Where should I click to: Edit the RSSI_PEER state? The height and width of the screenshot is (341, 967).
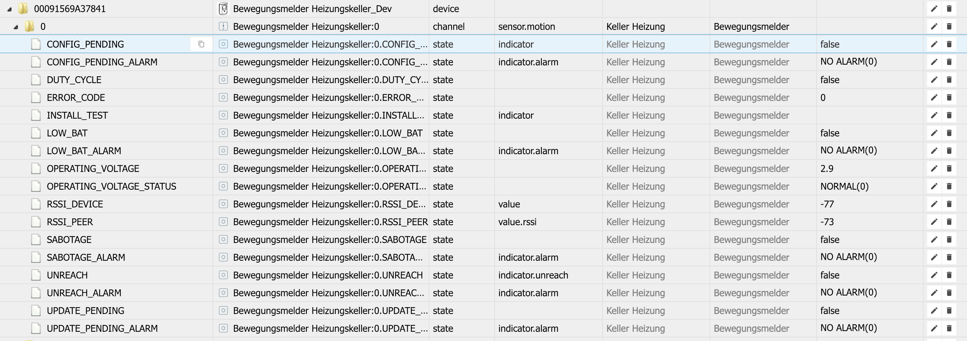pyautogui.click(x=934, y=222)
